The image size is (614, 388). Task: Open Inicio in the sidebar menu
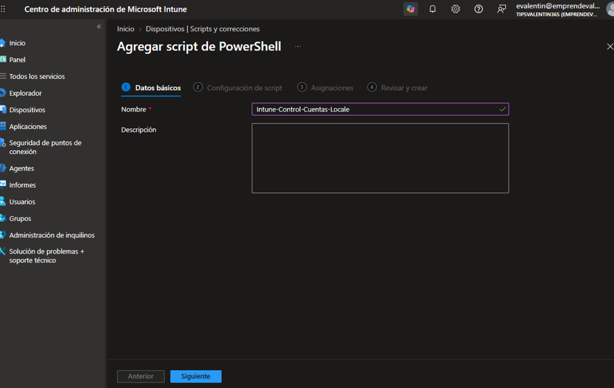pos(17,43)
